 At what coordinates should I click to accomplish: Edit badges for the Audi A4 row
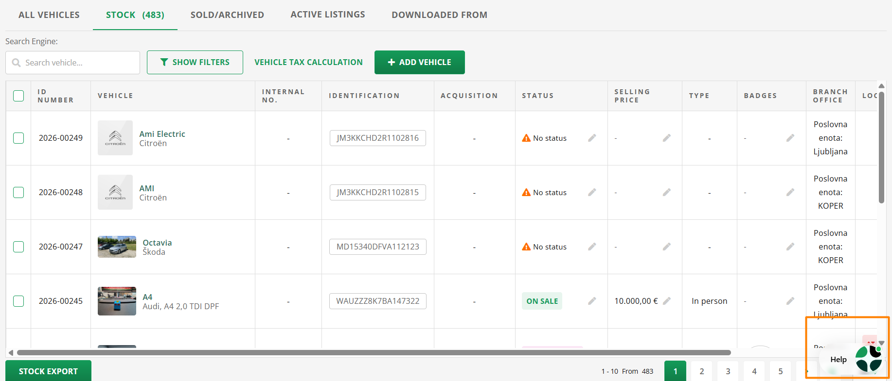[790, 301]
